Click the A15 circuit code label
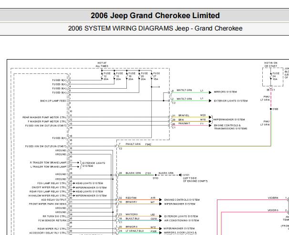 pos(153,198)
